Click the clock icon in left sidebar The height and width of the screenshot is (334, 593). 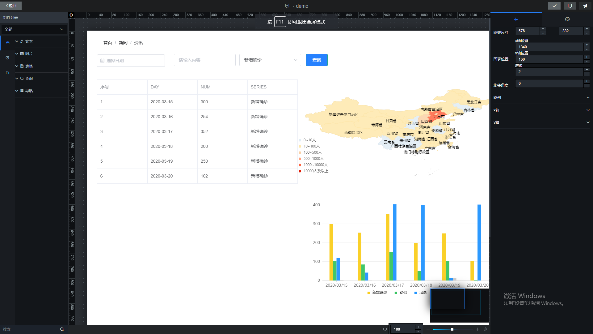(x=7, y=58)
